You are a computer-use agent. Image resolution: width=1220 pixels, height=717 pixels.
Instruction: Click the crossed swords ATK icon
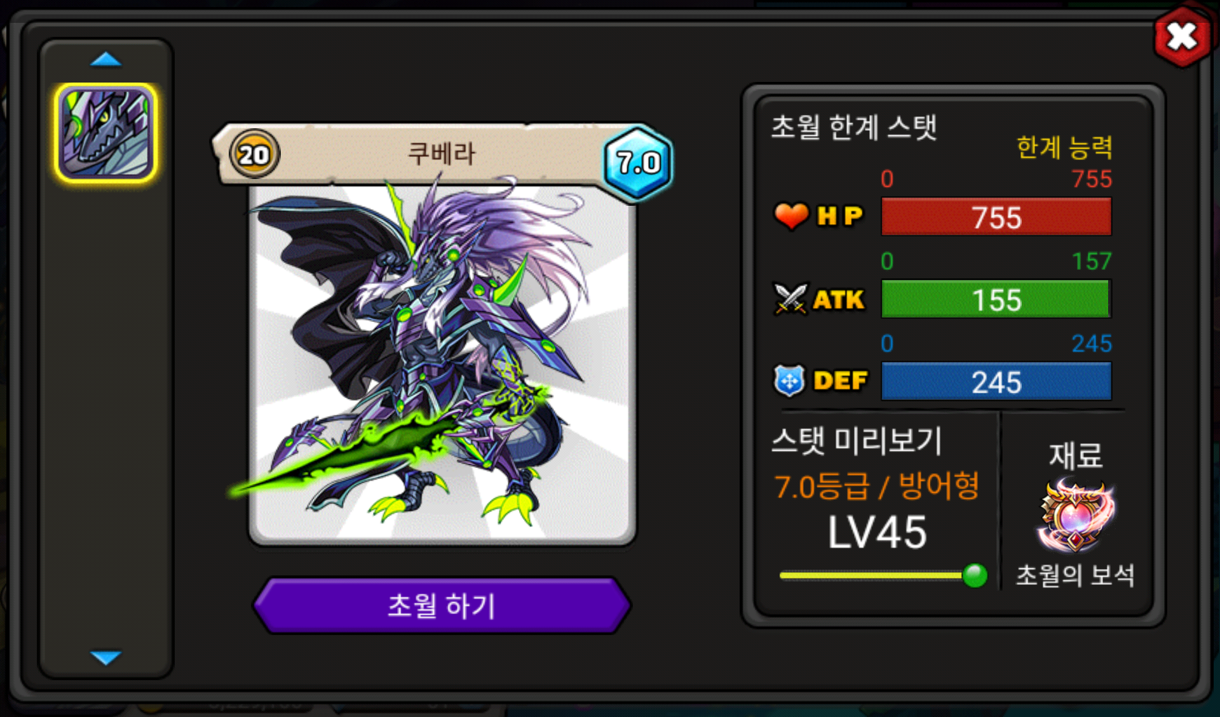tap(791, 298)
